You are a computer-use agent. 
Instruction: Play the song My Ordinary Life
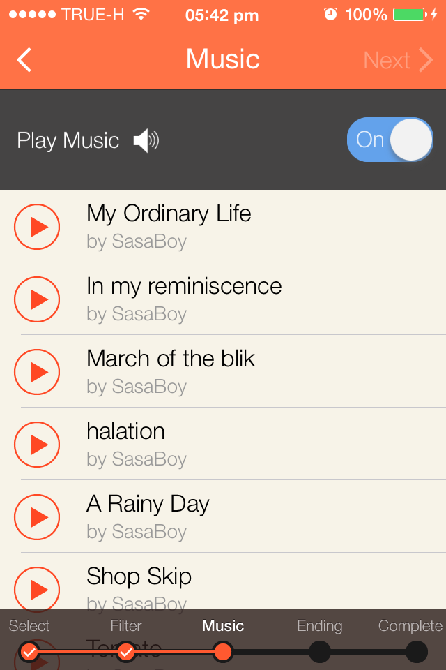pyautogui.click(x=37, y=227)
